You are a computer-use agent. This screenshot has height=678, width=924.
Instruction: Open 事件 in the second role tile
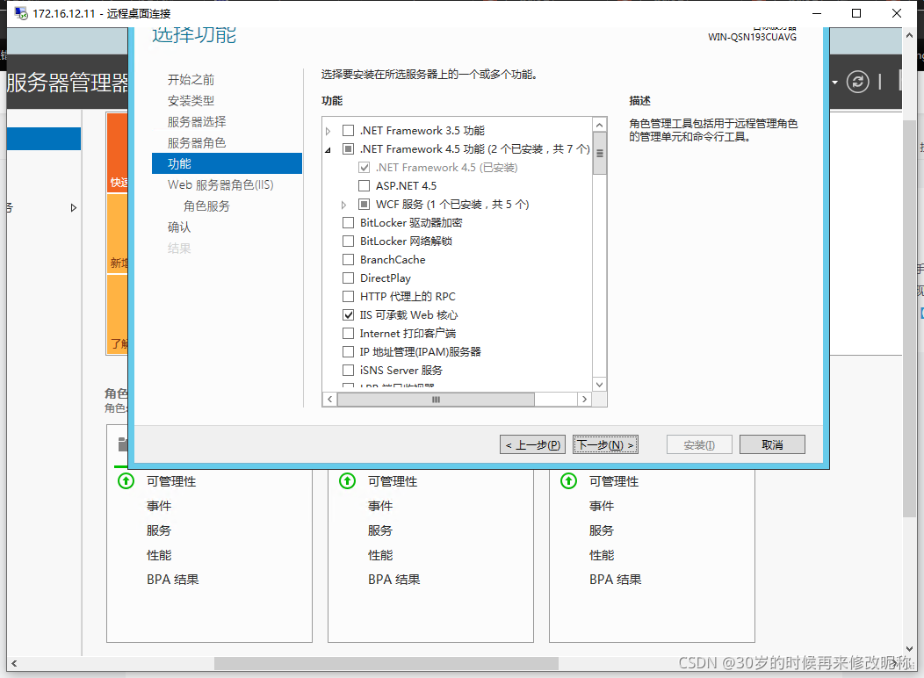click(380, 506)
